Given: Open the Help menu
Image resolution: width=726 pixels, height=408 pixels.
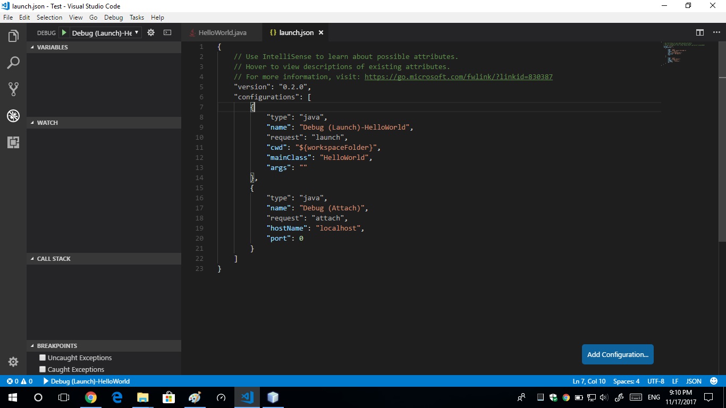Looking at the screenshot, I should (157, 18).
